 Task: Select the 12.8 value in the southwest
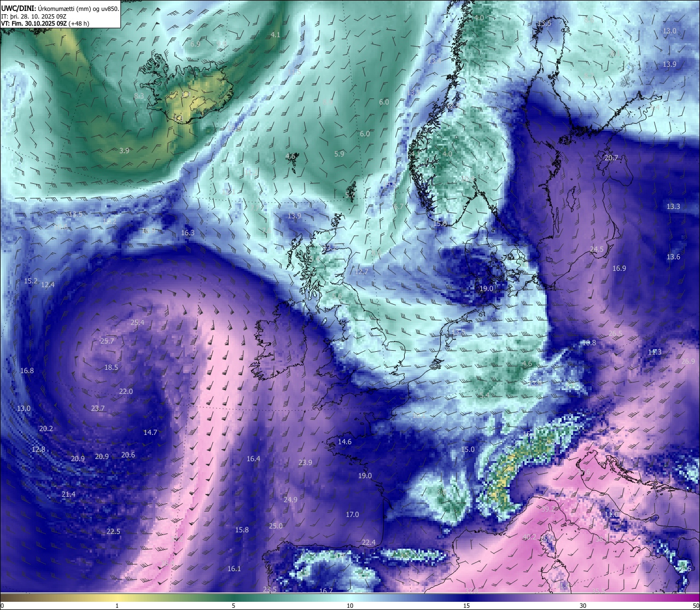tap(38, 449)
